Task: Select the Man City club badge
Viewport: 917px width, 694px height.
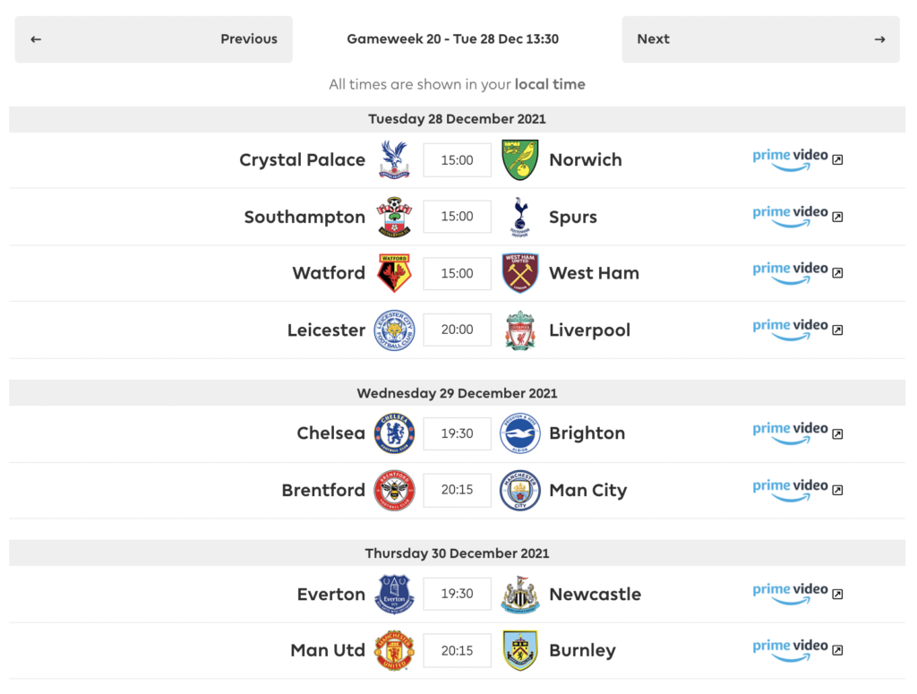Action: (x=520, y=490)
